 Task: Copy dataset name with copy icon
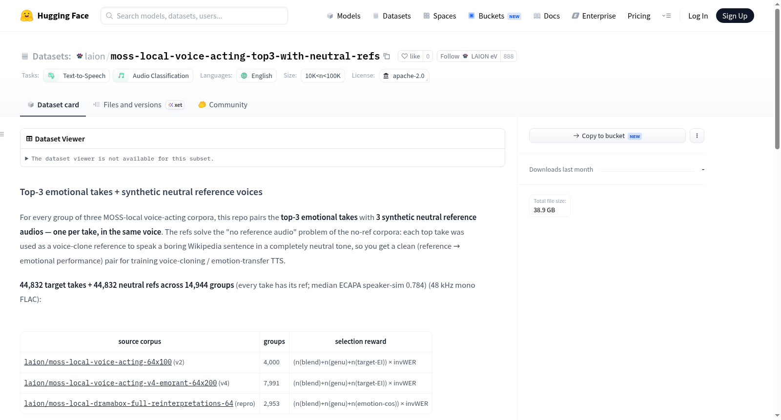pyautogui.click(x=387, y=56)
